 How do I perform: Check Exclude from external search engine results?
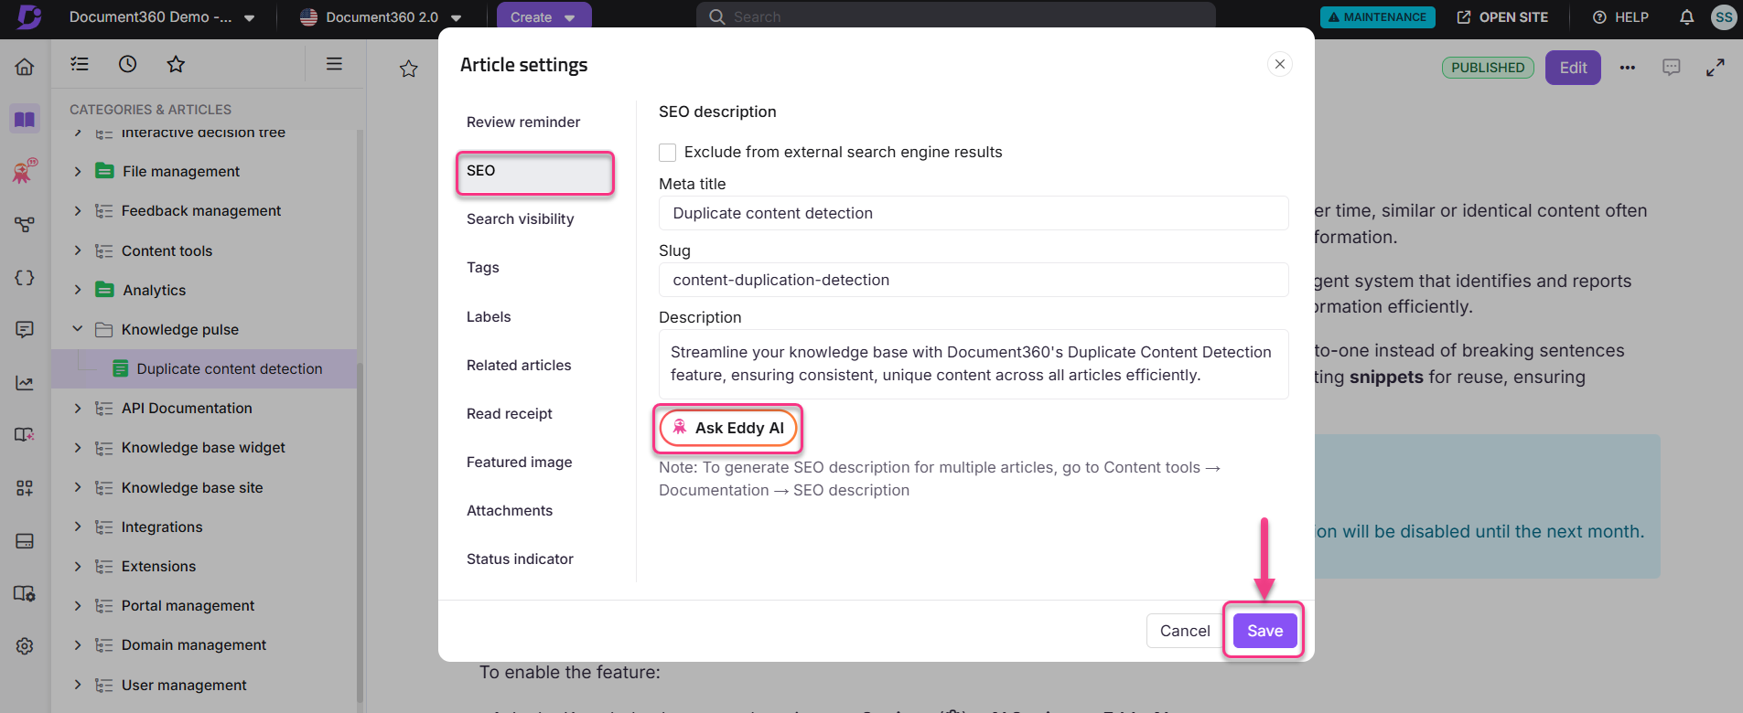click(x=668, y=153)
